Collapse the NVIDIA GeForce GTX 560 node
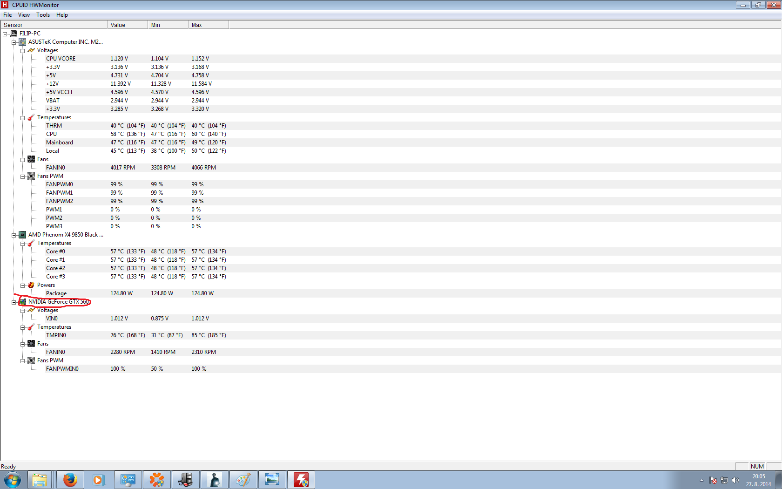The height and width of the screenshot is (489, 782). click(x=14, y=302)
